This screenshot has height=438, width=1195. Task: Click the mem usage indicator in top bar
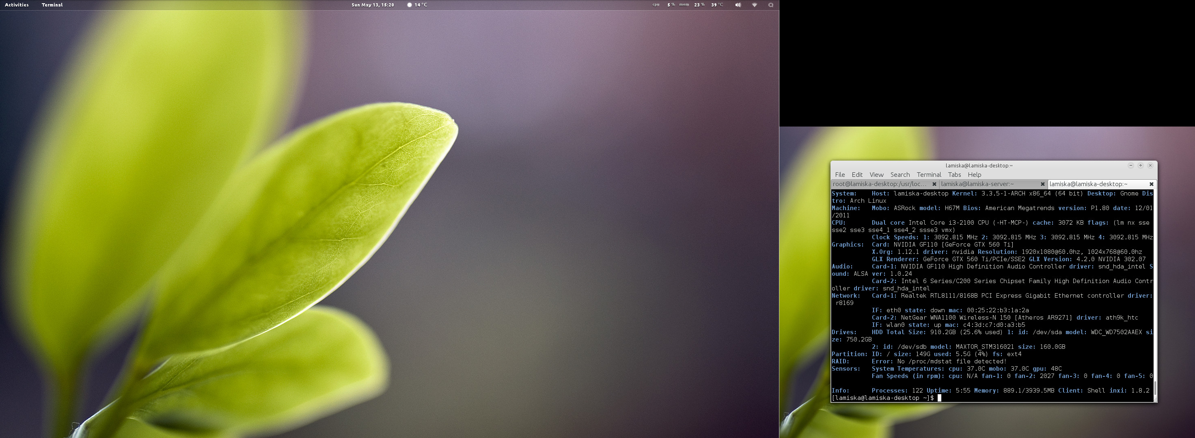(692, 4)
